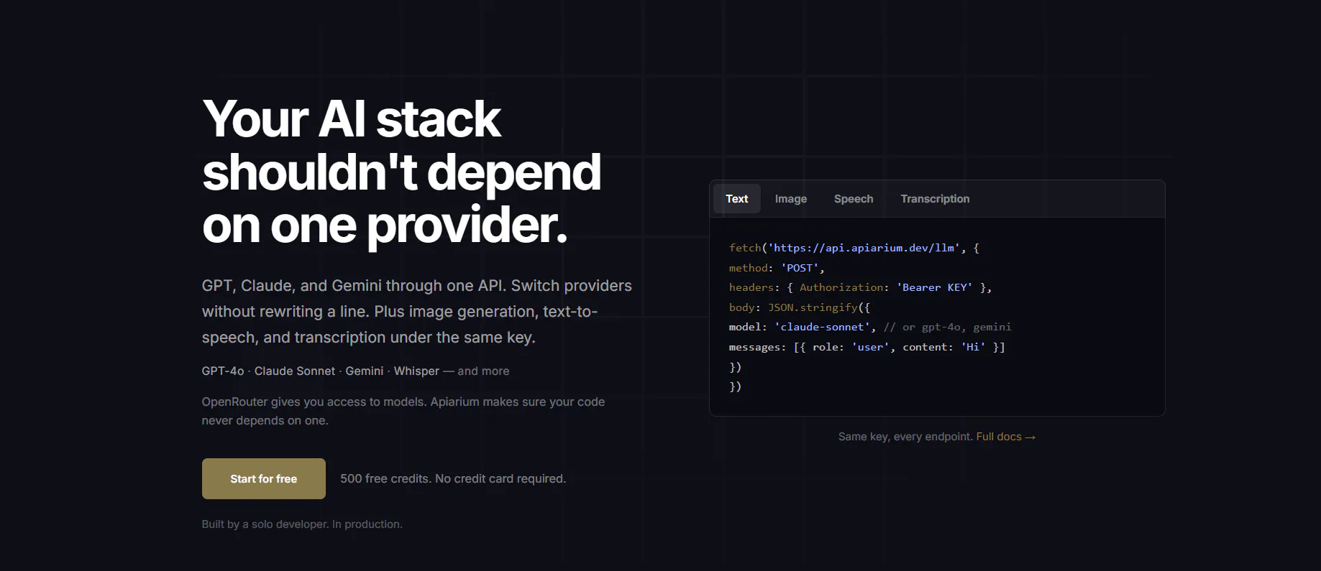Click the "method: 'POST'" code line
The width and height of the screenshot is (1321, 571).
pyautogui.click(x=777, y=268)
